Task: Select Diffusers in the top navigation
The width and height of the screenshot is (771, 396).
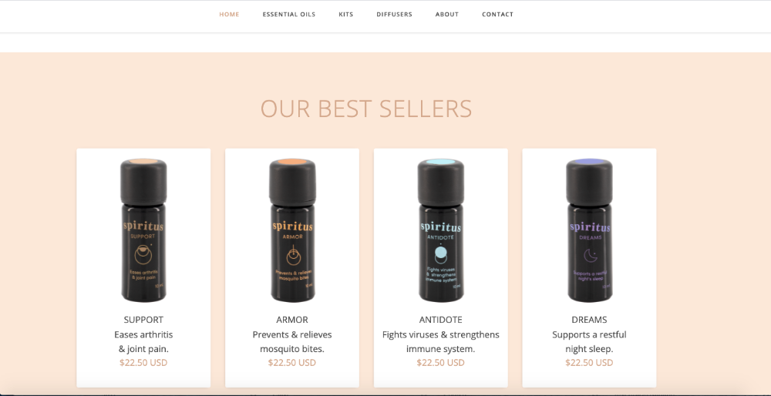Action: 394,14
